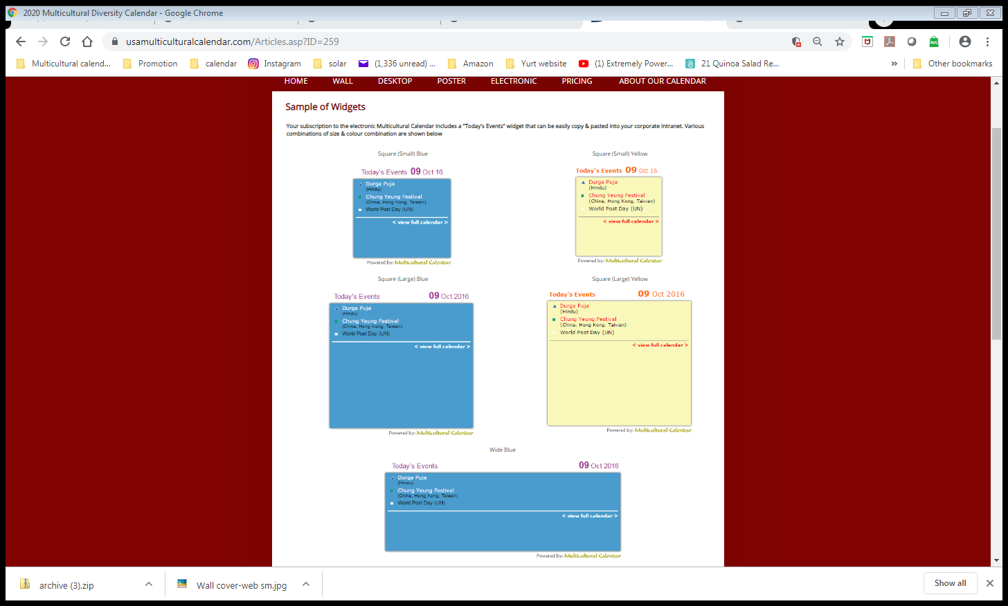Click 'Chung Yeung Festival' in the Square (Small) Yellow widget
The image size is (1008, 606).
point(617,196)
